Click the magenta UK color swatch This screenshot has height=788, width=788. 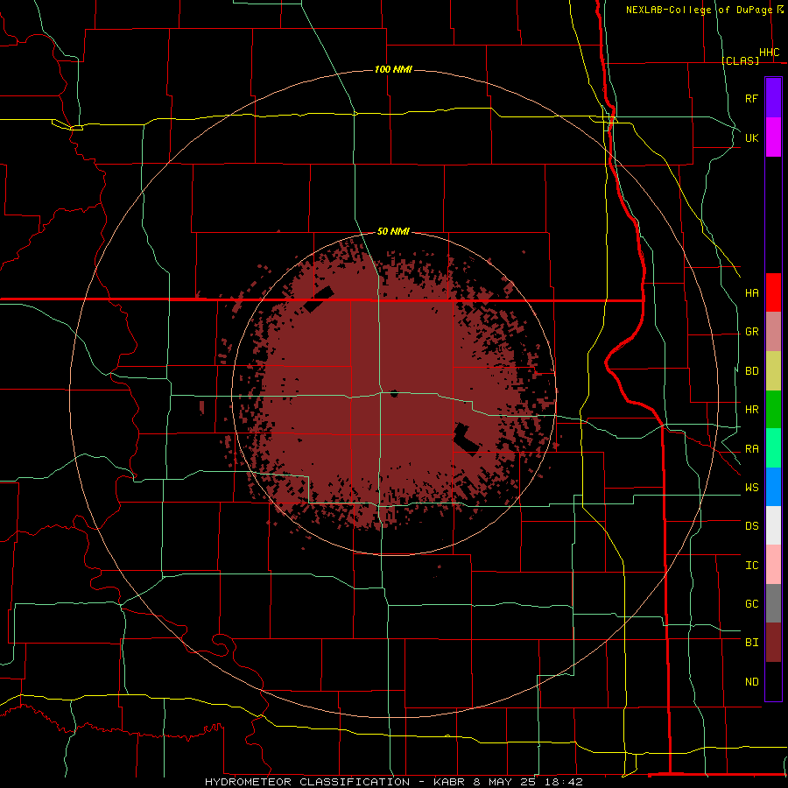[x=773, y=137]
